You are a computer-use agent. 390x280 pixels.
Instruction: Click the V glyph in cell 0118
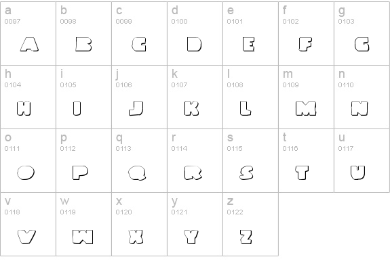(27, 237)
